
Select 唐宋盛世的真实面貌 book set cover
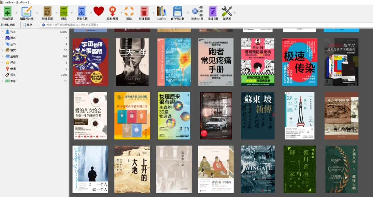(132, 116)
